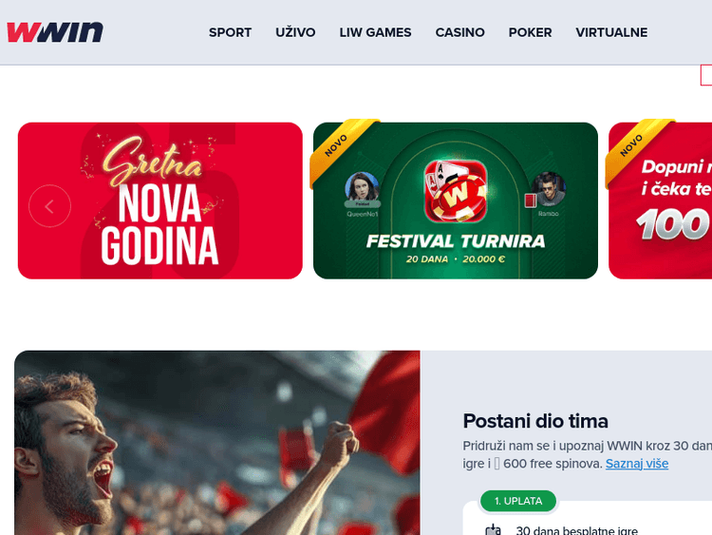Open VIRTUALNE menu item

pyautogui.click(x=611, y=32)
